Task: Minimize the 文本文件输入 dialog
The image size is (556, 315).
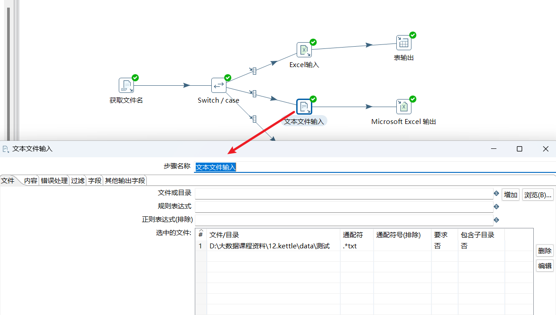Action: click(x=494, y=149)
